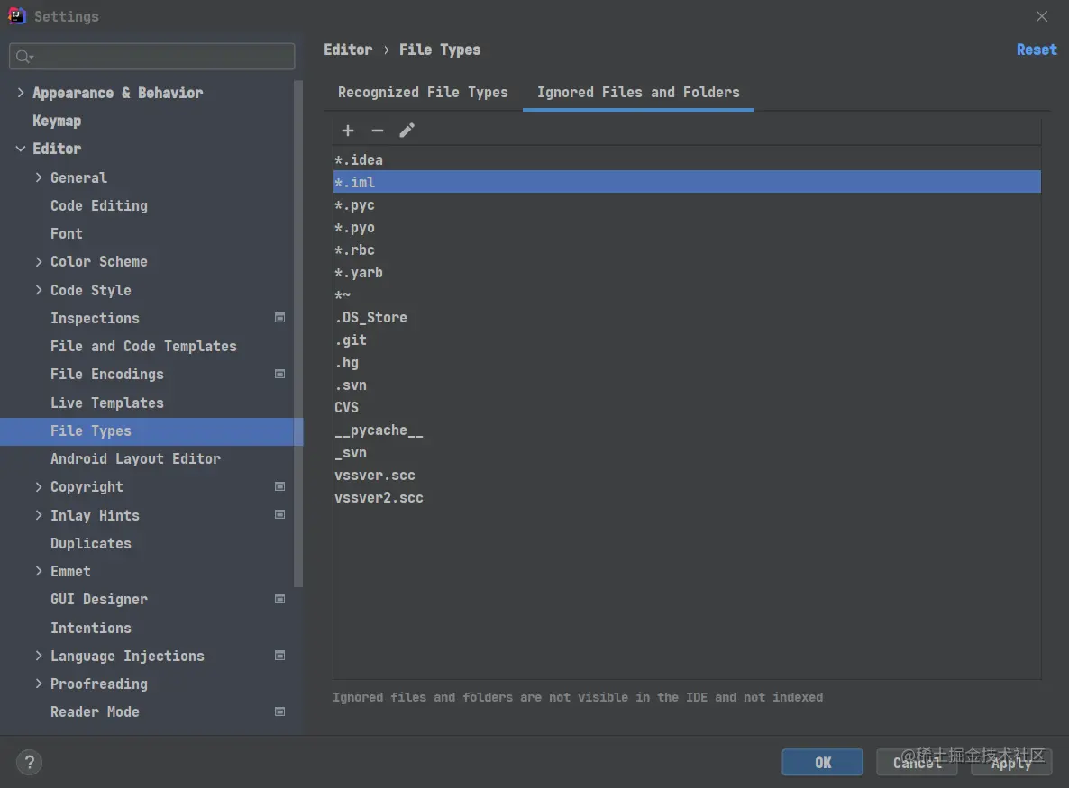Image resolution: width=1069 pixels, height=788 pixels.
Task: Open File Encodings settings
Action: click(107, 374)
